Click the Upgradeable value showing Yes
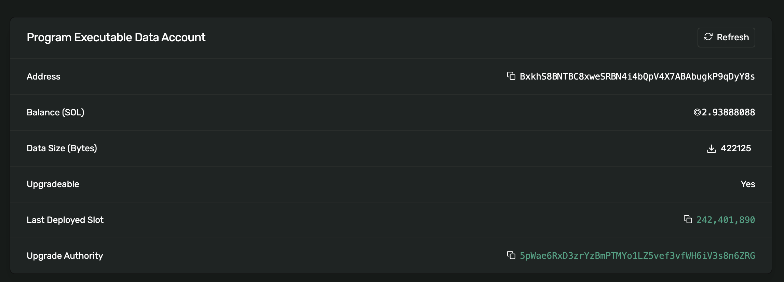The image size is (784, 282). click(x=748, y=184)
